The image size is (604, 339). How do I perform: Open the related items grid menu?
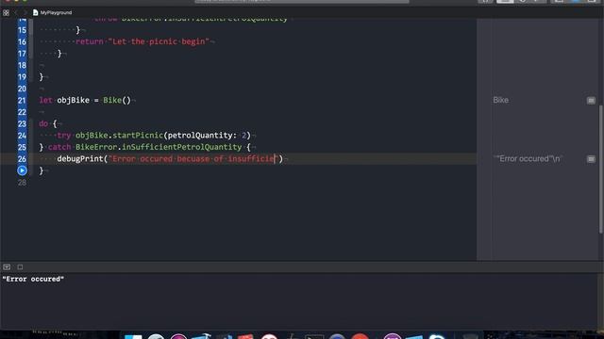[6, 12]
